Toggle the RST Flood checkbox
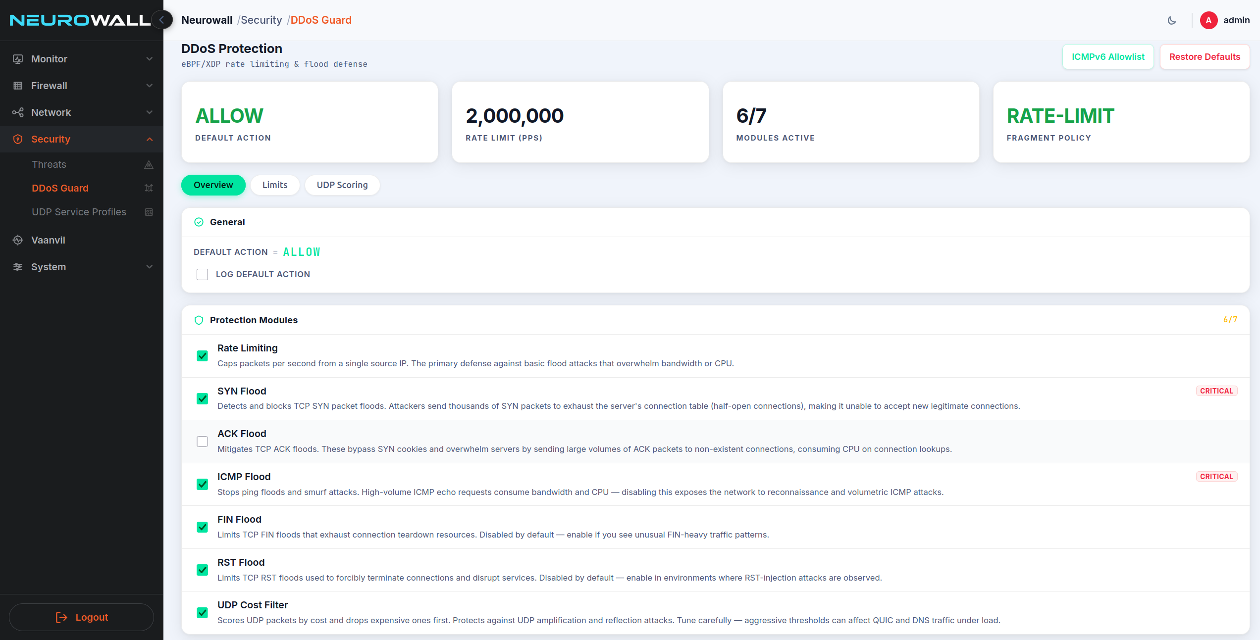 pyautogui.click(x=202, y=570)
